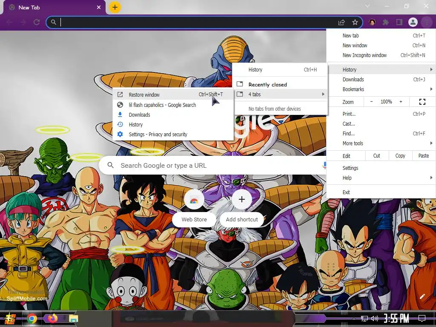Open full History page with Ctrl+H entry

pyautogui.click(x=281, y=70)
